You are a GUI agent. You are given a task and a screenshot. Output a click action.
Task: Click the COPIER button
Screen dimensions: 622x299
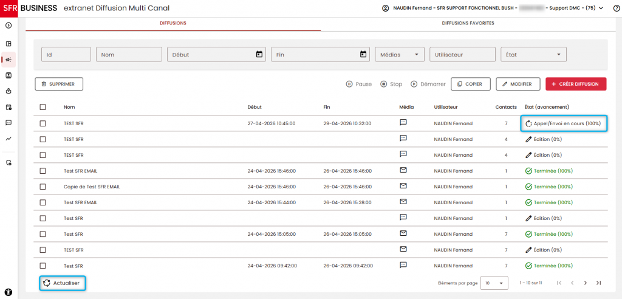471,84
